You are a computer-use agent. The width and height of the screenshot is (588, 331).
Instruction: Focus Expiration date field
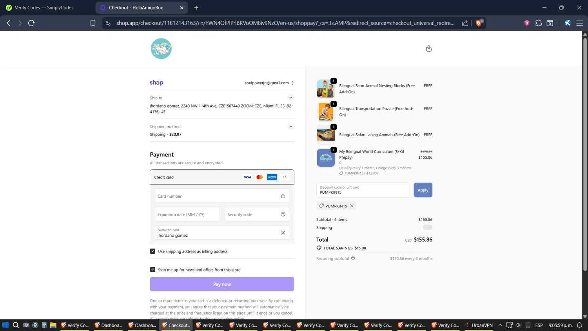tap(187, 215)
